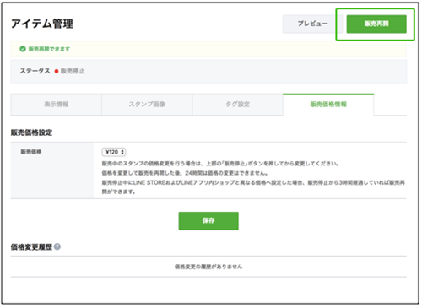
Task: Click the note mentioning LINE STORE pricing
Action: (253, 187)
